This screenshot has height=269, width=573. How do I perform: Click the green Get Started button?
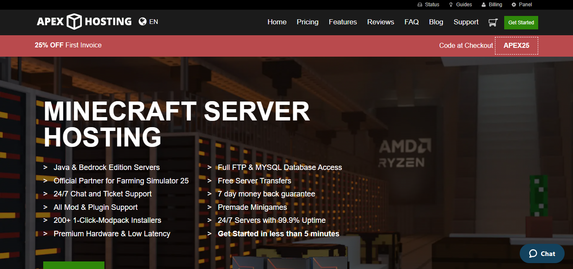click(x=521, y=23)
